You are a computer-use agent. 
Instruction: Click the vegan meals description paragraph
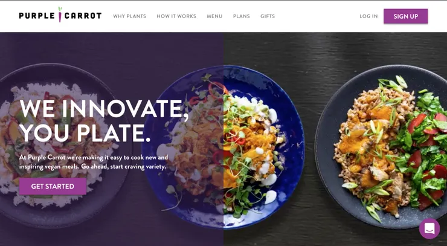[x=94, y=162]
